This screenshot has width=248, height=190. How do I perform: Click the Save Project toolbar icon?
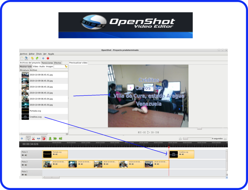coord(27,58)
